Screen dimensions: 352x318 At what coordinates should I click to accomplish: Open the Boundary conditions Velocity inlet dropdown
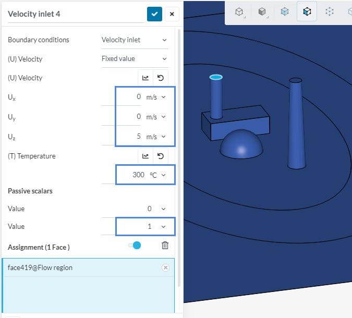tap(135, 40)
